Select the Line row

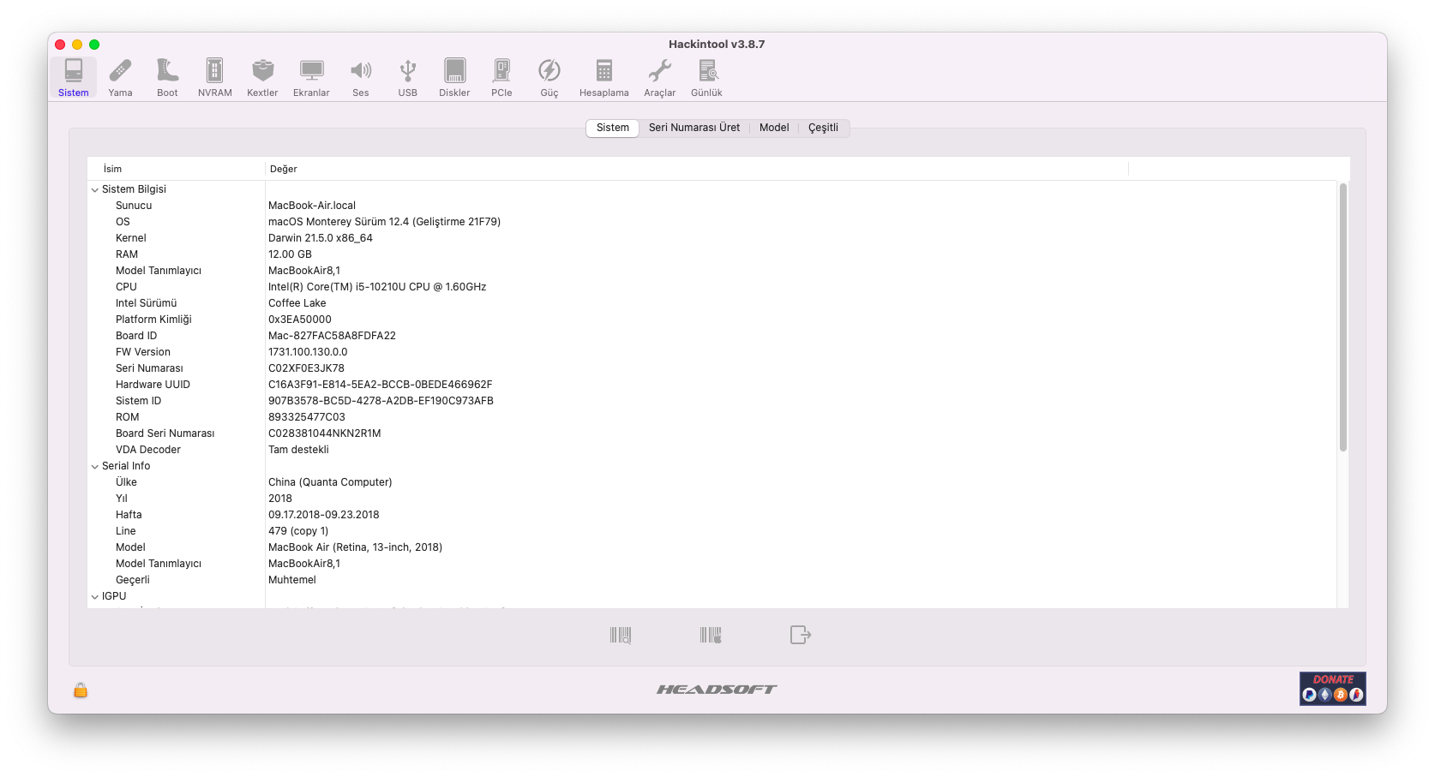pyautogui.click(x=712, y=531)
